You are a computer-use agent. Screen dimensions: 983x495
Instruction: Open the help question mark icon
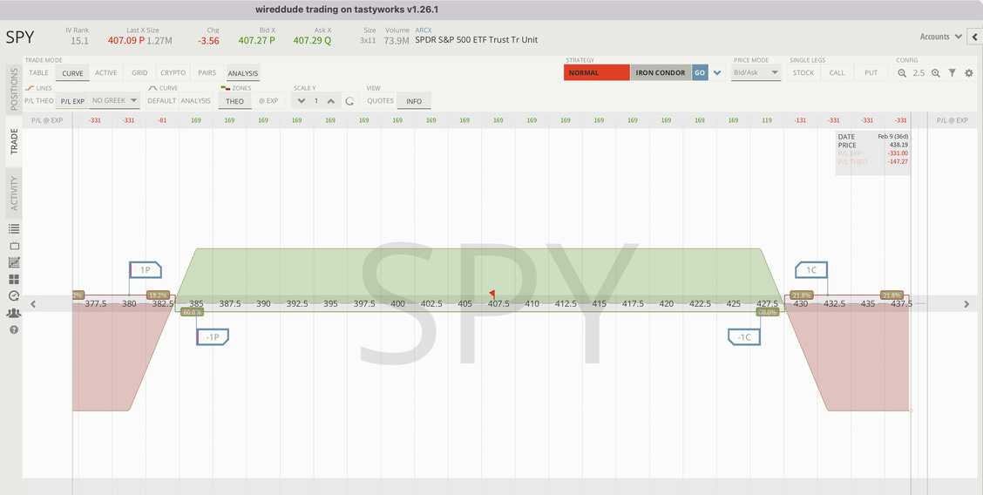[x=14, y=329]
